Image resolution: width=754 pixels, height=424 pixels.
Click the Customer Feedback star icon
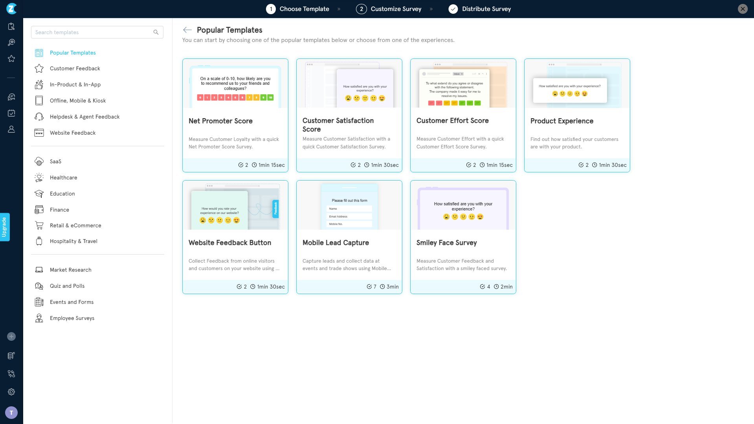(x=39, y=68)
